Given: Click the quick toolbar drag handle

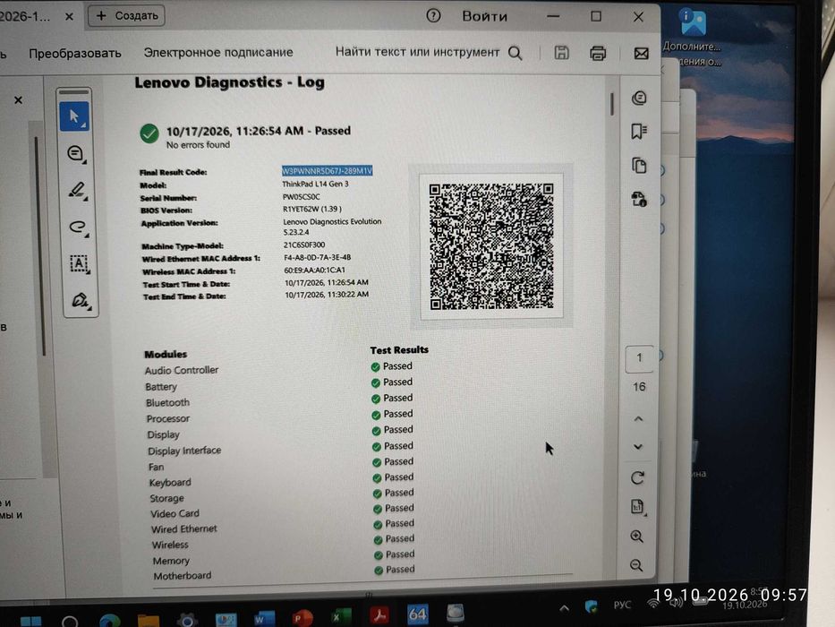Looking at the screenshot, I should 74,91.
